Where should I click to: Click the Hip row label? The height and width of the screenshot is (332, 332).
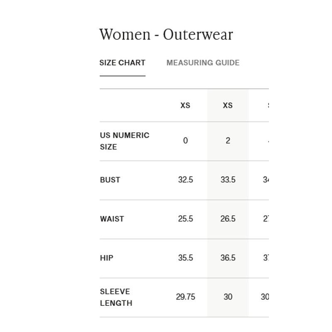click(107, 258)
